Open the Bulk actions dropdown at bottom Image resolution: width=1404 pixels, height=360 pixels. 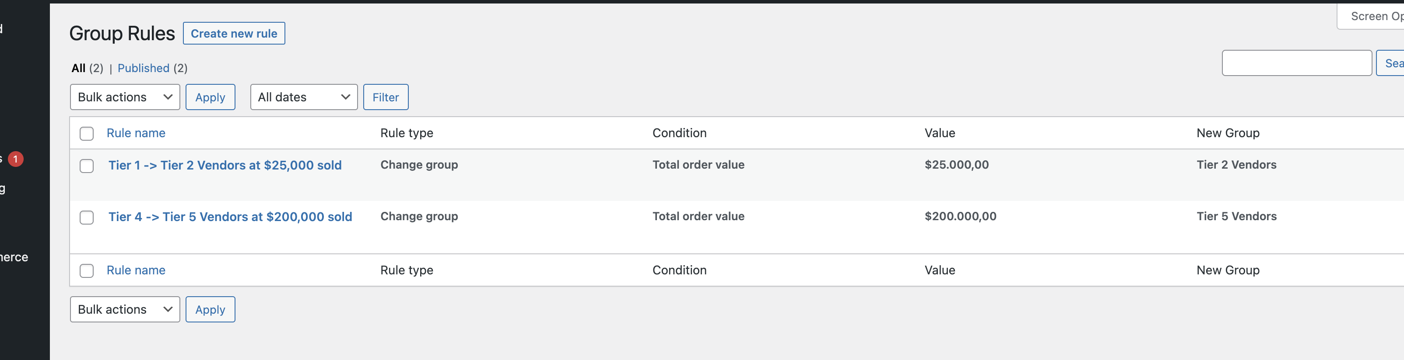point(124,309)
